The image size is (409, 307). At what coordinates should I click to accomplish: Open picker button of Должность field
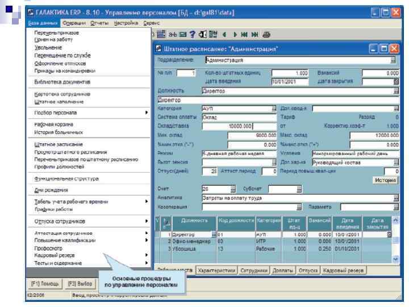coord(397,91)
